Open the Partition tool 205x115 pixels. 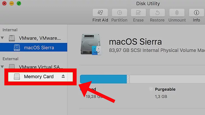tap(119, 13)
